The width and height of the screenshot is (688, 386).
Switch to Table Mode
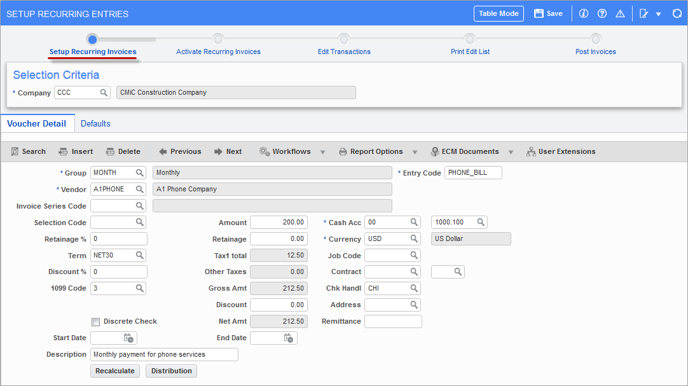click(499, 13)
